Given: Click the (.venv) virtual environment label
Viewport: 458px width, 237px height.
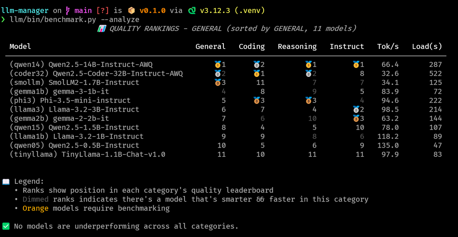Looking at the screenshot, I should click(250, 11).
